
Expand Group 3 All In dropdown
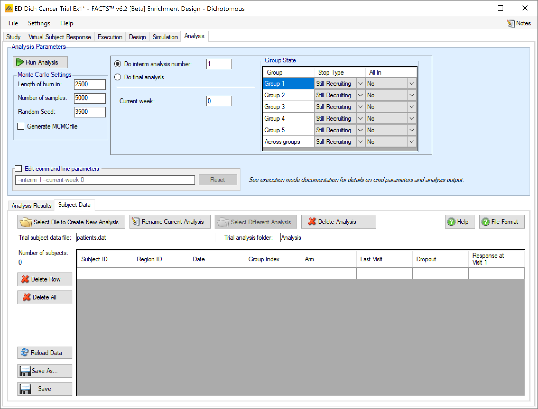pos(411,107)
